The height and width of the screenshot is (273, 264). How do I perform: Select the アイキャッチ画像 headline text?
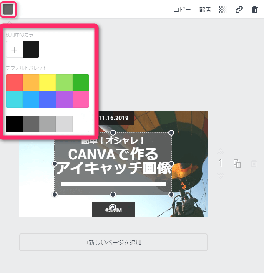[x=114, y=168]
